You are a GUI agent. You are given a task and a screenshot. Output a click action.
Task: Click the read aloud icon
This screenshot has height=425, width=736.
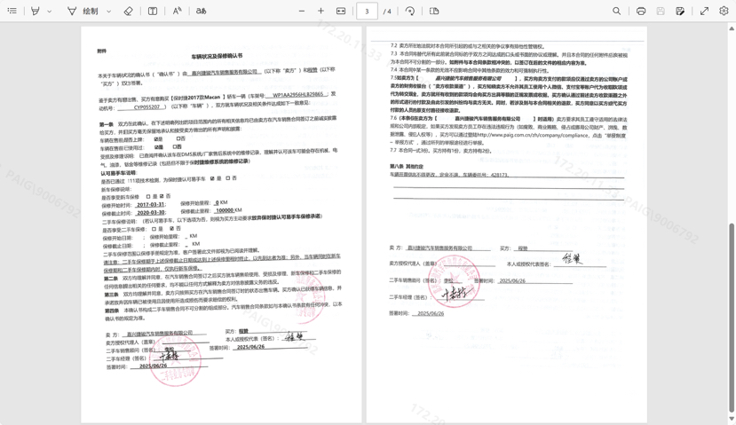tap(177, 12)
